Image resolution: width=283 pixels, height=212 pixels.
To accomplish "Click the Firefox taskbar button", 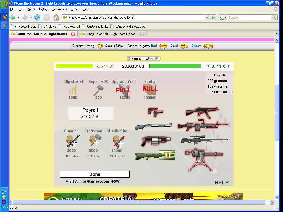I will coord(5,17).
